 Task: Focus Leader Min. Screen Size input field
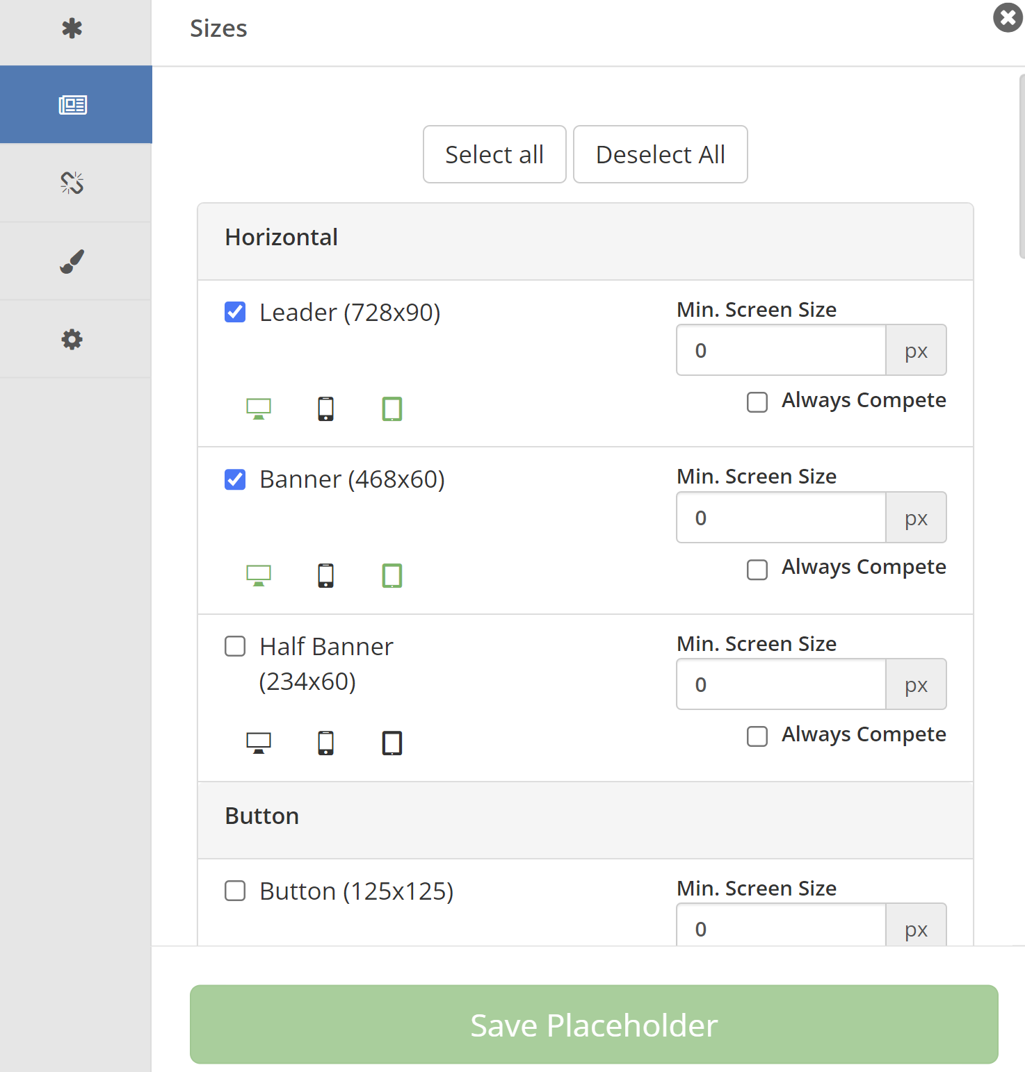tap(781, 350)
